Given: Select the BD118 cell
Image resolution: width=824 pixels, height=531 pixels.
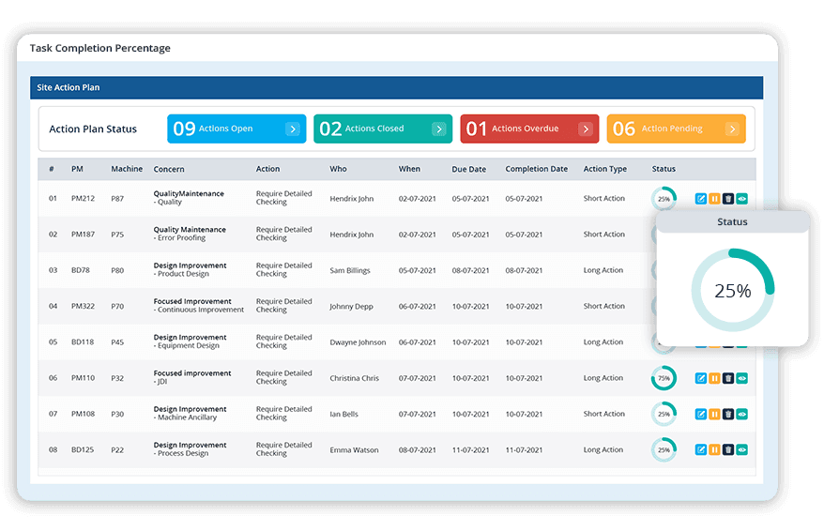Looking at the screenshot, I should click(x=83, y=341).
